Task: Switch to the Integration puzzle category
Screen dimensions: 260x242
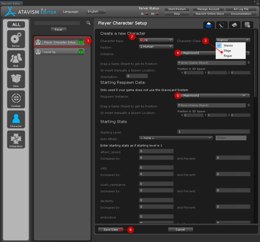Action: pyautogui.click(x=16, y=139)
